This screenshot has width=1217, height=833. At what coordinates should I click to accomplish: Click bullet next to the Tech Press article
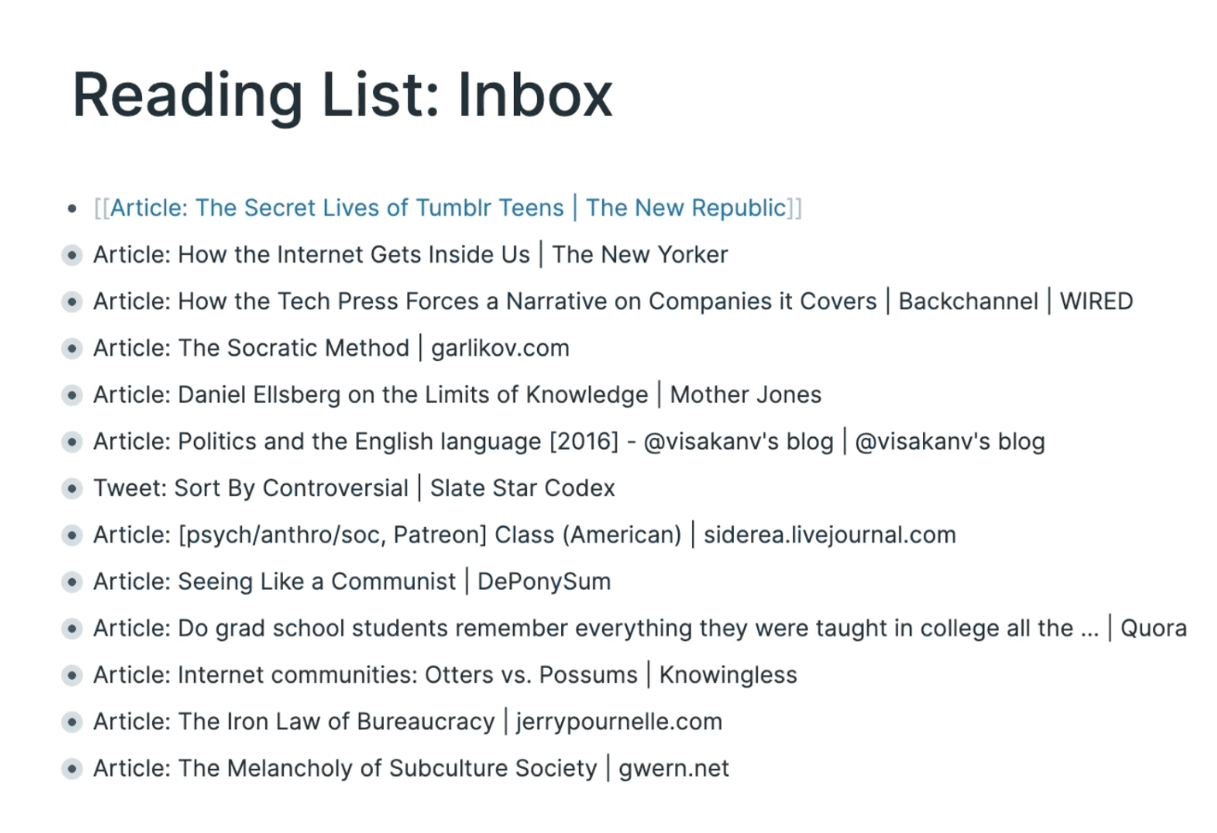tap(72, 301)
